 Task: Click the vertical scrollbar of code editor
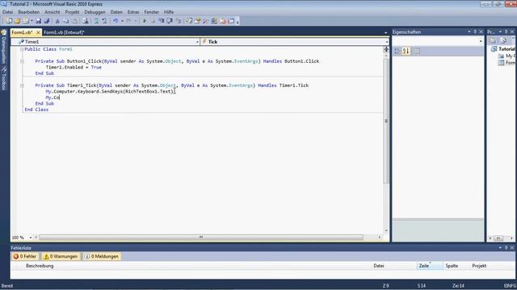coord(386,121)
